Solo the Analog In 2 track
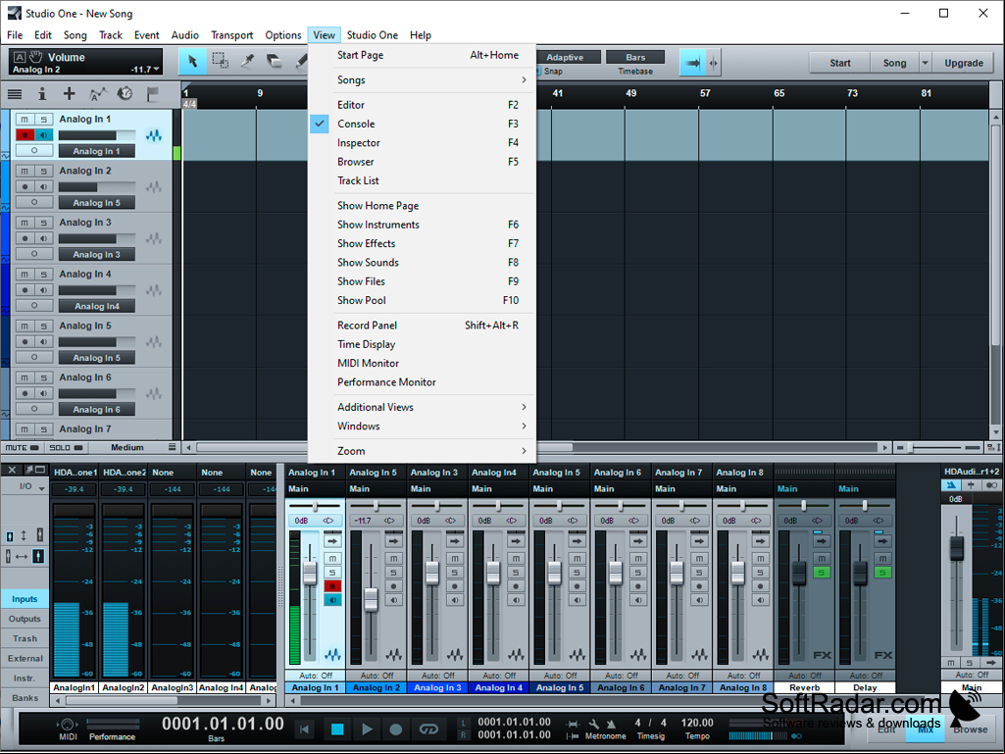The width and height of the screenshot is (1005, 754). point(43,172)
